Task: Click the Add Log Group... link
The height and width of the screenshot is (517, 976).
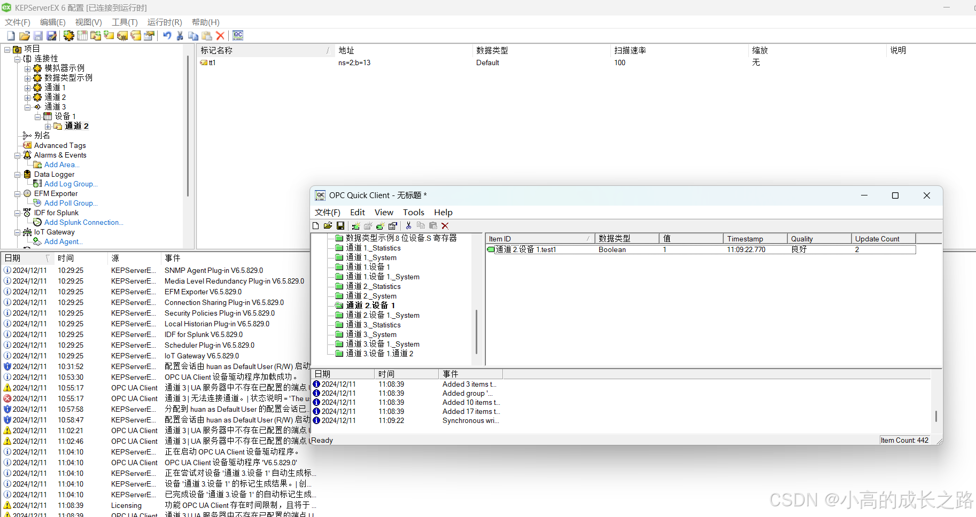Action: [71, 184]
